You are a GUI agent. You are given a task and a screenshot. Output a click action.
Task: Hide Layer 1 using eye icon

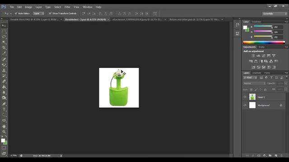click(245, 97)
